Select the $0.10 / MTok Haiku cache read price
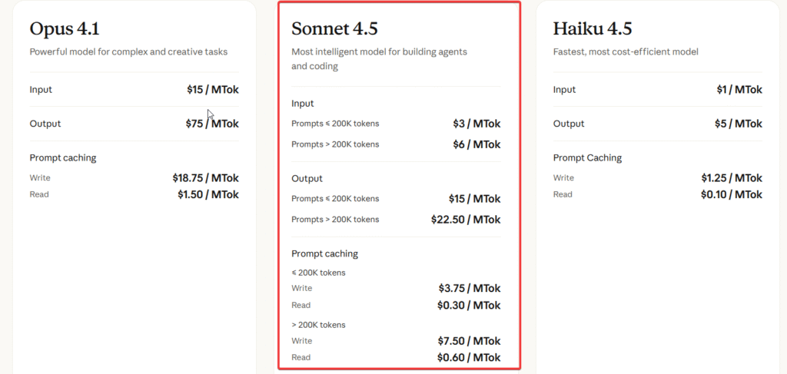787x374 pixels. (732, 194)
